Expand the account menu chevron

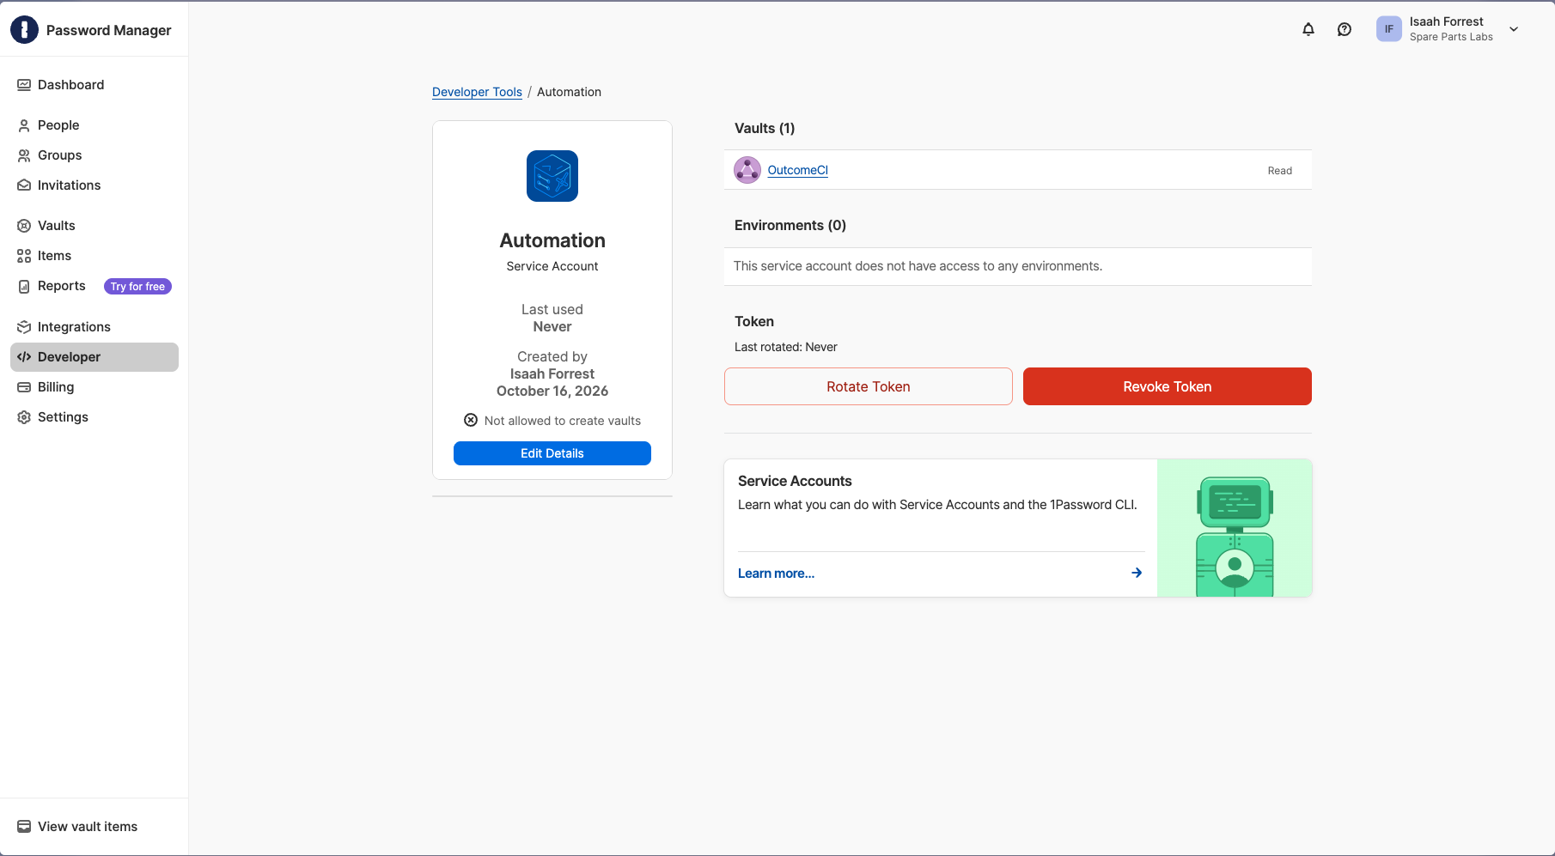pos(1514,29)
